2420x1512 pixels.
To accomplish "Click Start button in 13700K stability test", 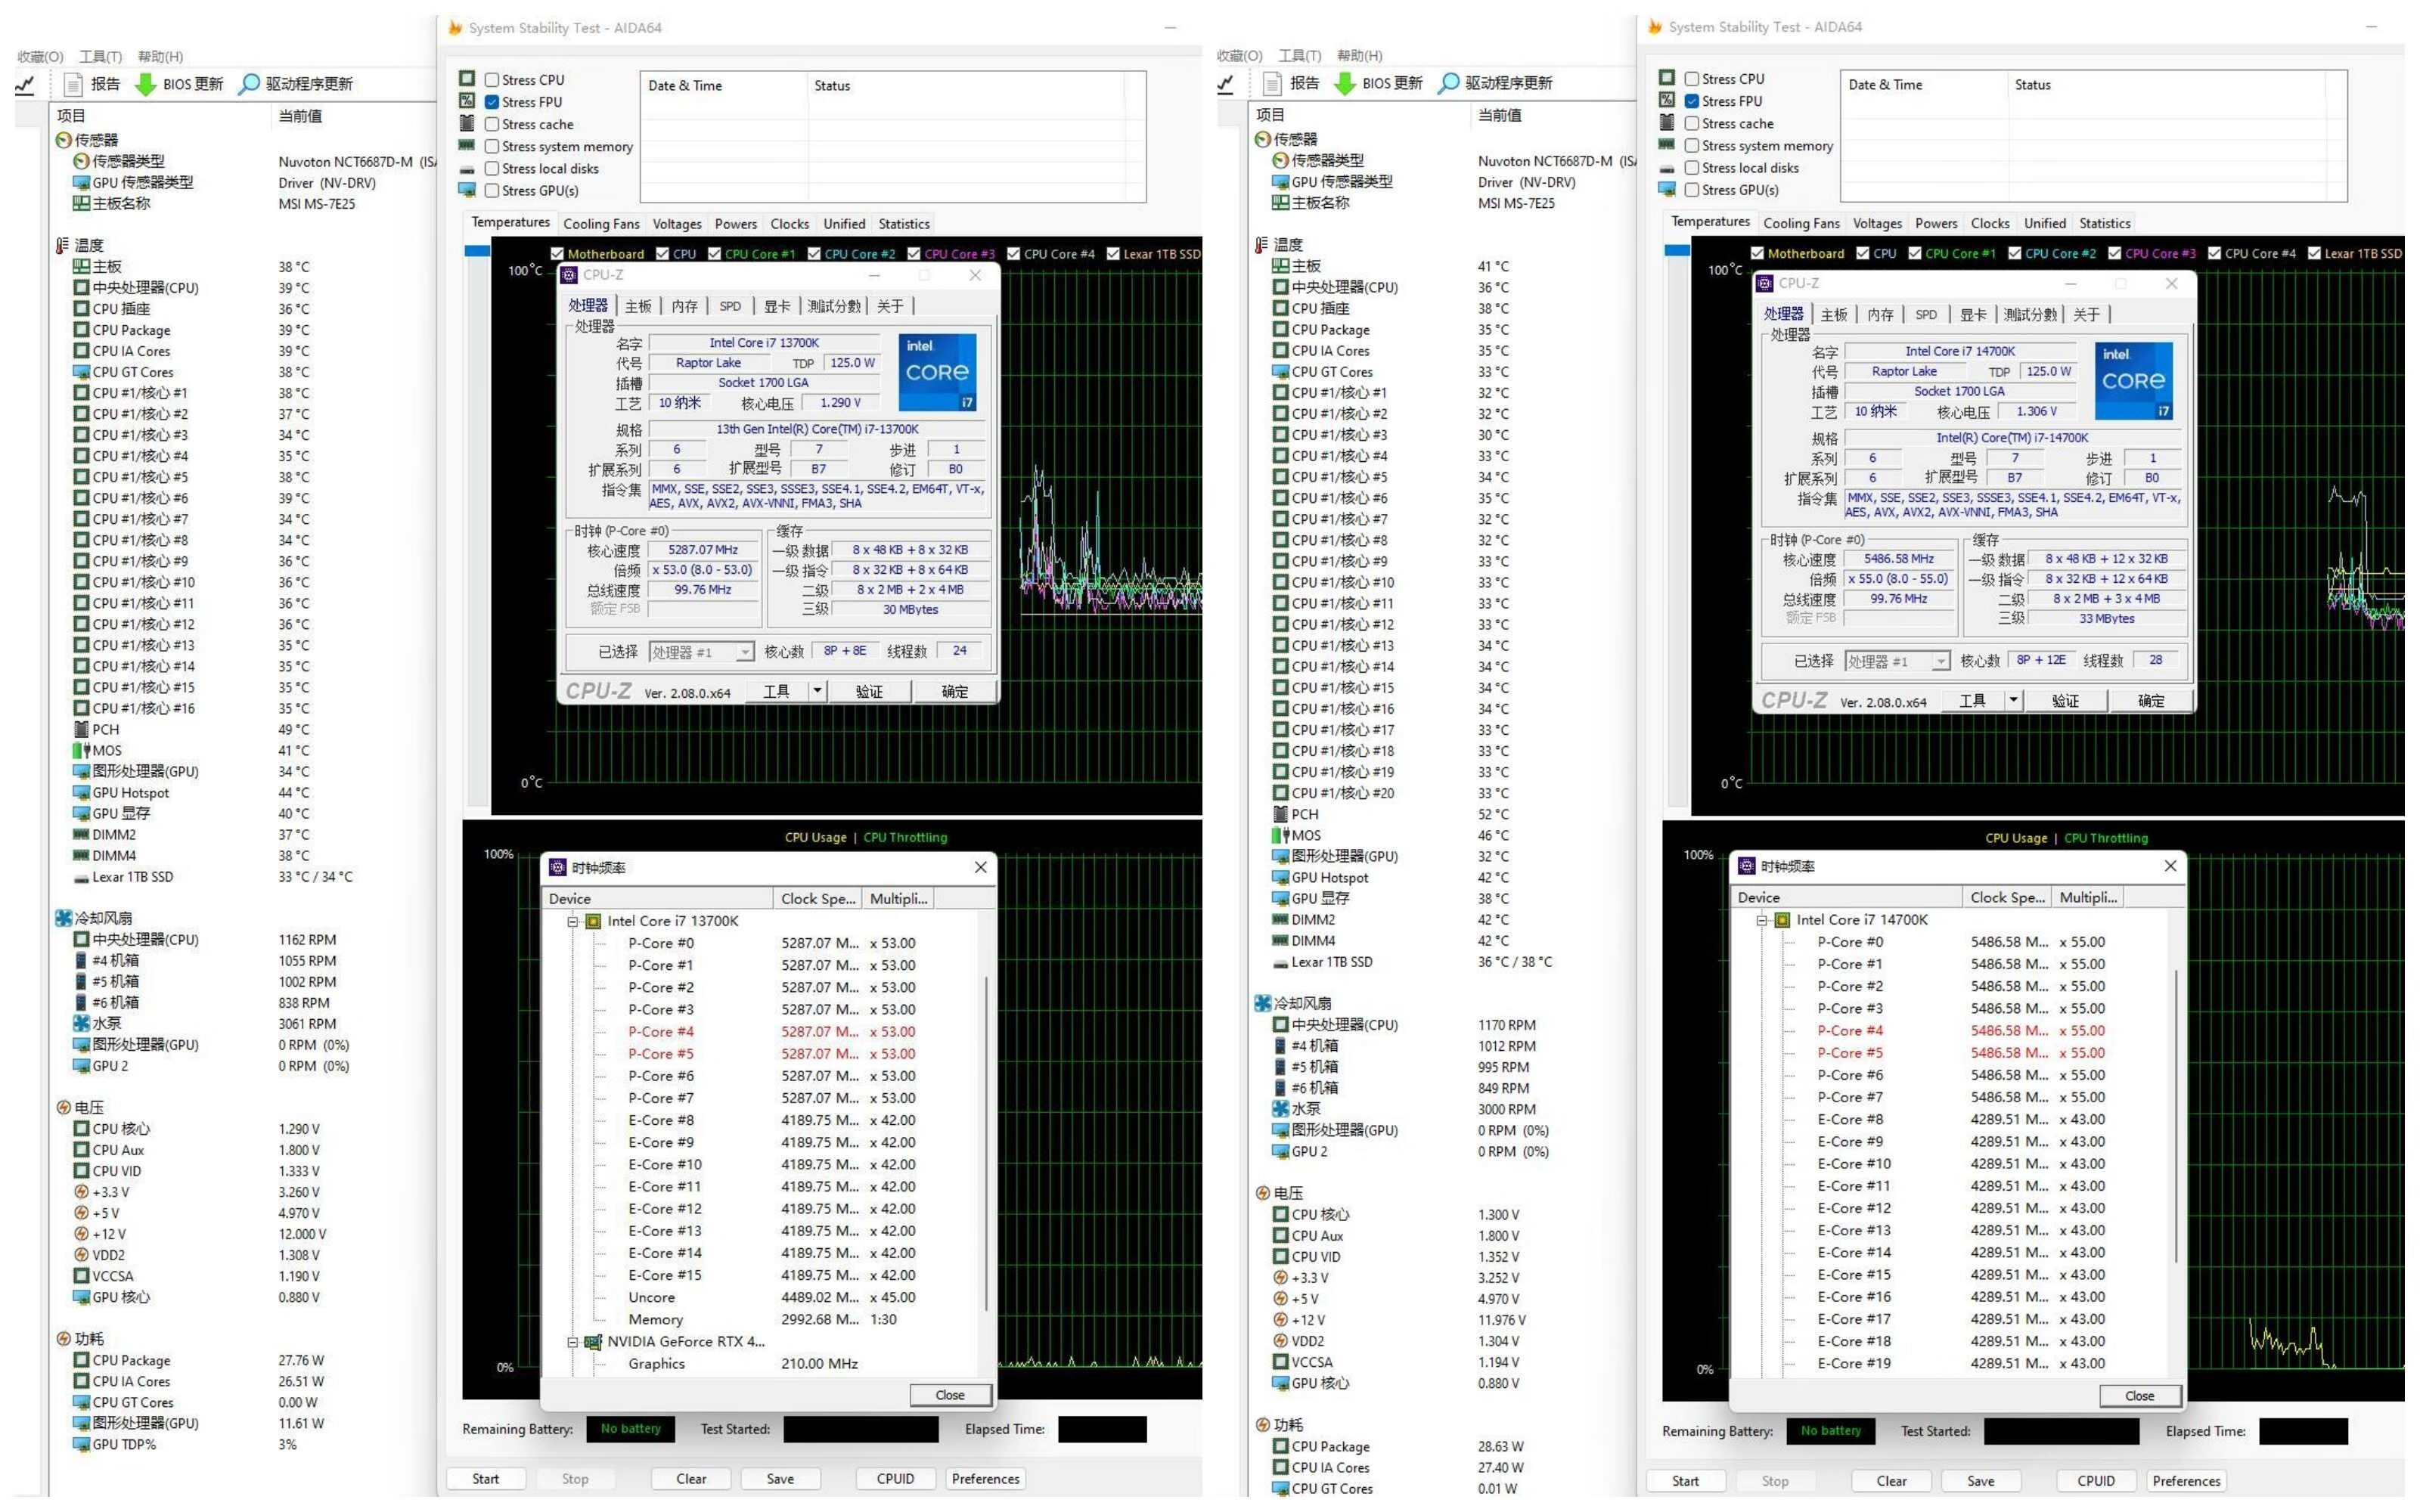I will pyautogui.click(x=486, y=1479).
